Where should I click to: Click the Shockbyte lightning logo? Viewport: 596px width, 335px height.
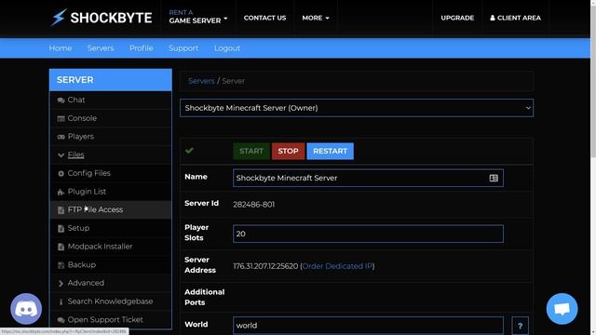click(60, 18)
